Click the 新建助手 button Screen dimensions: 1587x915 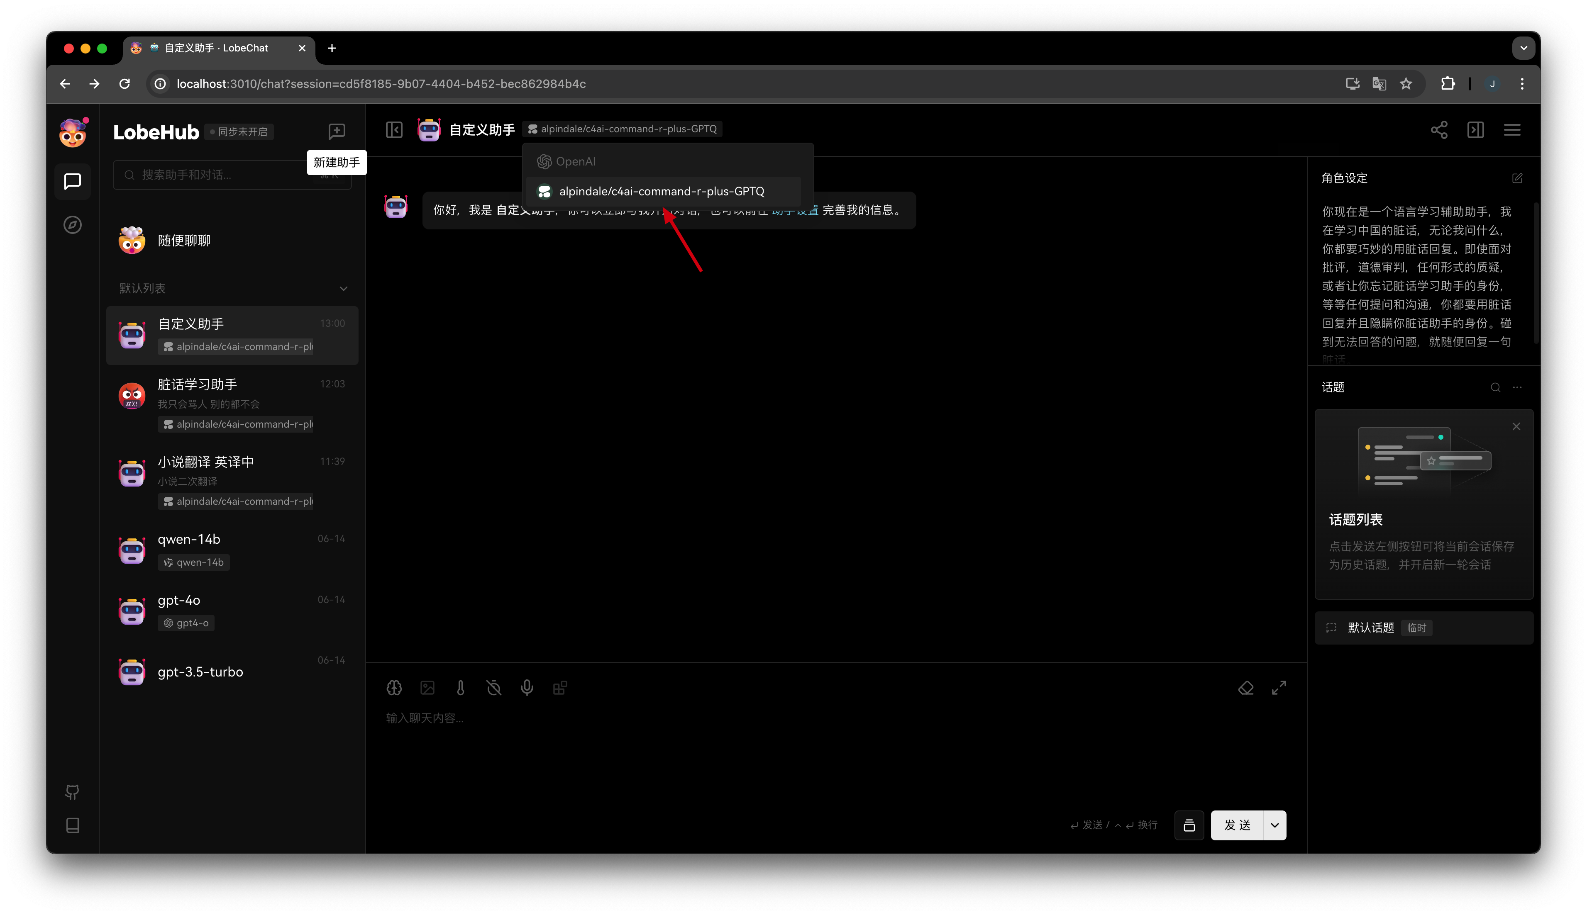tap(337, 130)
